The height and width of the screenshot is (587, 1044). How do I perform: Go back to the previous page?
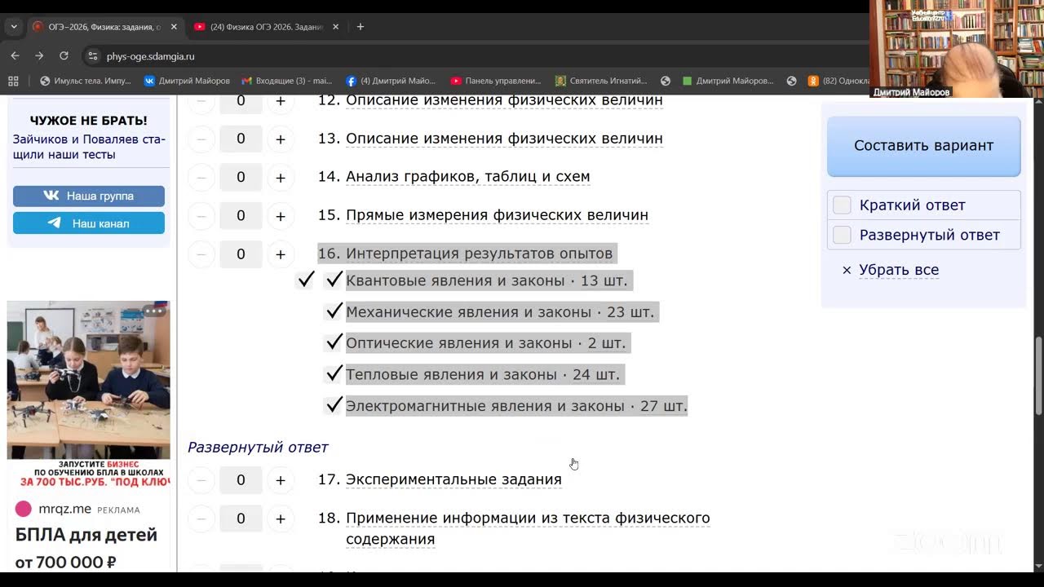click(x=15, y=56)
